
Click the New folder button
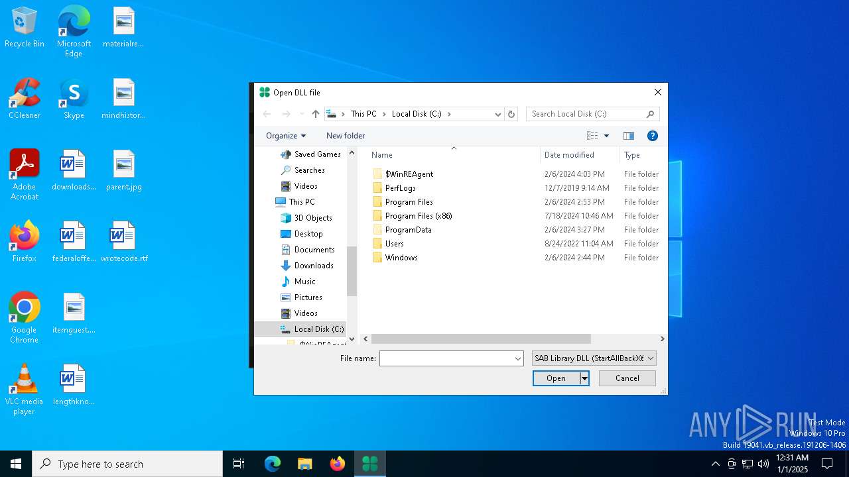pos(346,136)
